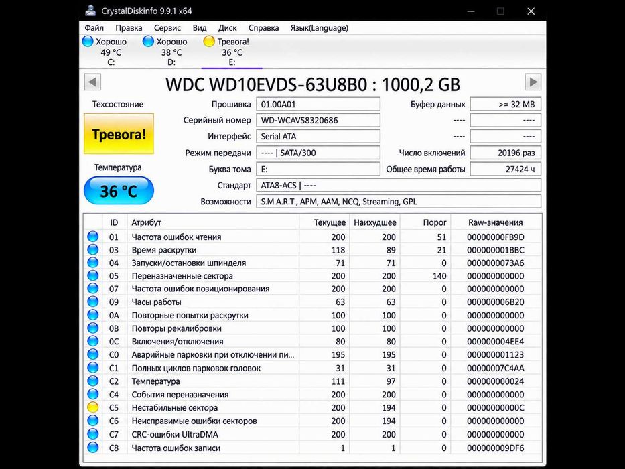625x469 pixels.
Task: Click the ID column header
Action: click(114, 222)
